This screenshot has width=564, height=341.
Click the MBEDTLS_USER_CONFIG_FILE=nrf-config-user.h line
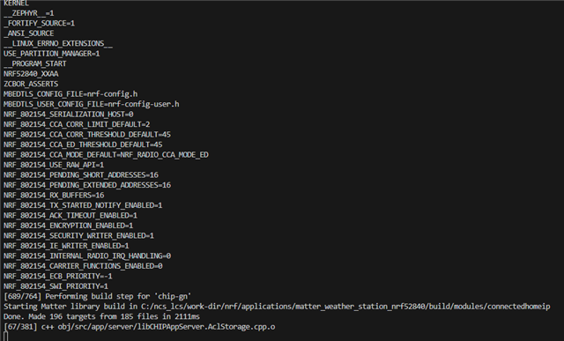(x=92, y=104)
